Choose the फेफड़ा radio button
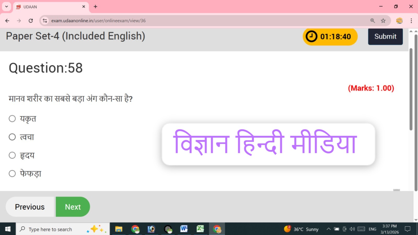This screenshot has height=235, width=418. (x=12, y=174)
